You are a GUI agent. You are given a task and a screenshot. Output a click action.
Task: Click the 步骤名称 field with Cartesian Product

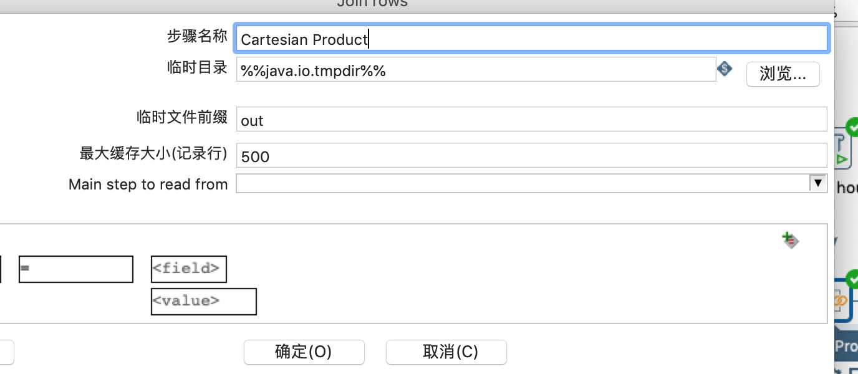click(532, 39)
